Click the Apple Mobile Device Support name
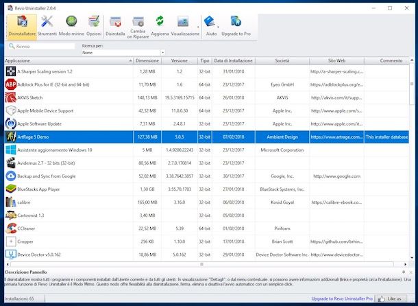This screenshot has width=418, height=306. pos(45,111)
